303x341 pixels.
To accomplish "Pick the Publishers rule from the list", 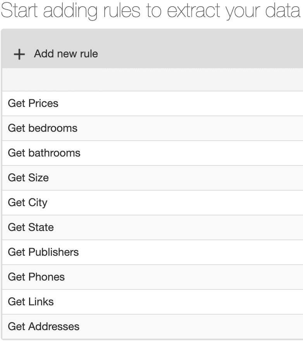I will pos(43,252).
